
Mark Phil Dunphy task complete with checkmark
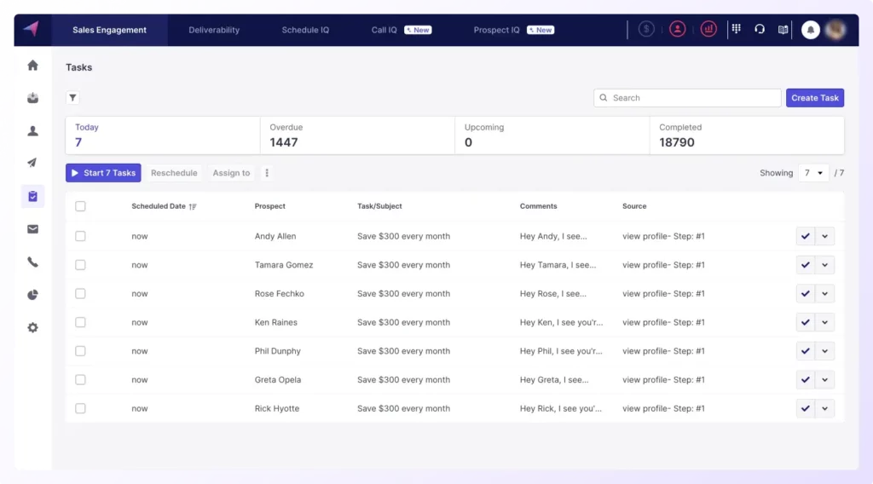pyautogui.click(x=805, y=351)
